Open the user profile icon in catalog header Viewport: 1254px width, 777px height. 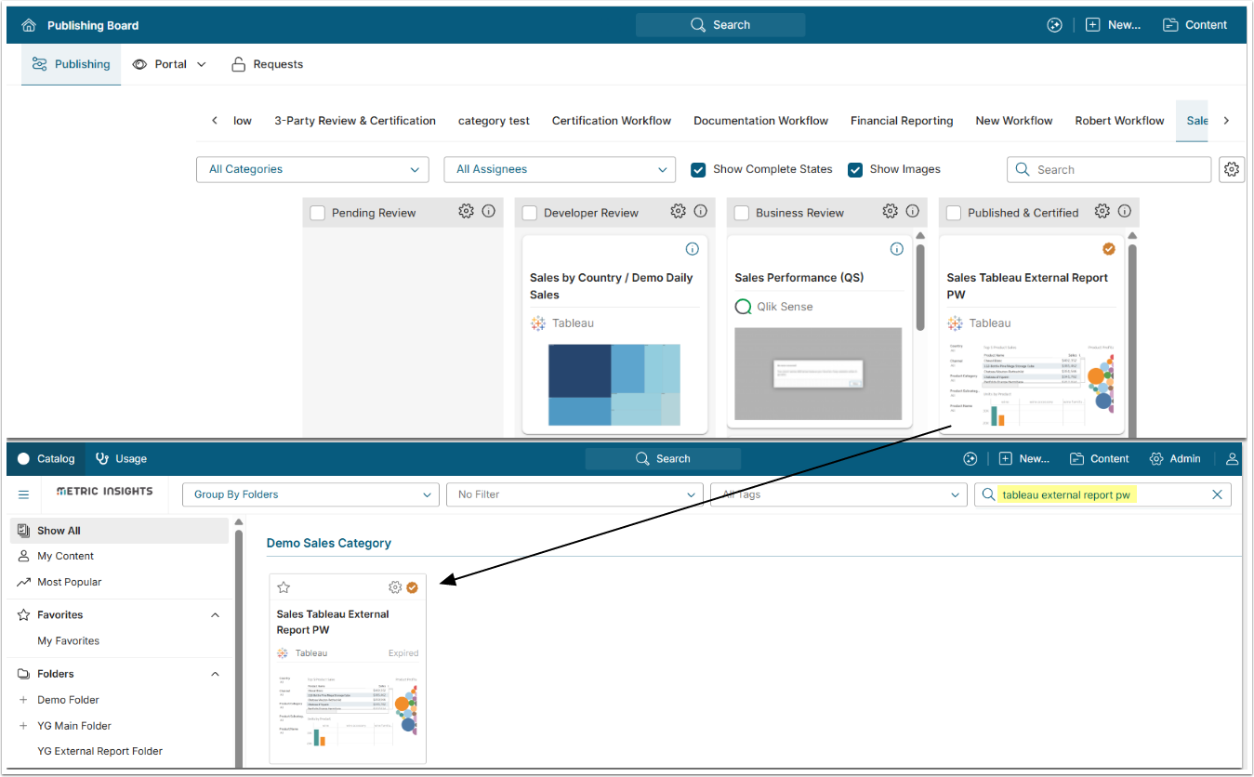(x=1233, y=458)
